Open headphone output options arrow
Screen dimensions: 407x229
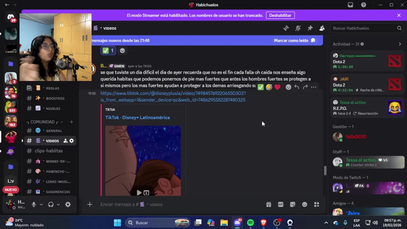tap(58, 205)
